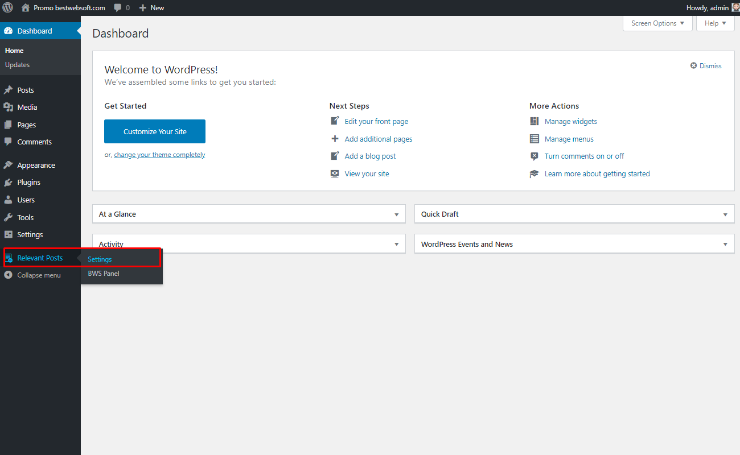Expand the WordPress Events and News arrow
Screen dimensions: 740x455
pyautogui.click(x=725, y=244)
